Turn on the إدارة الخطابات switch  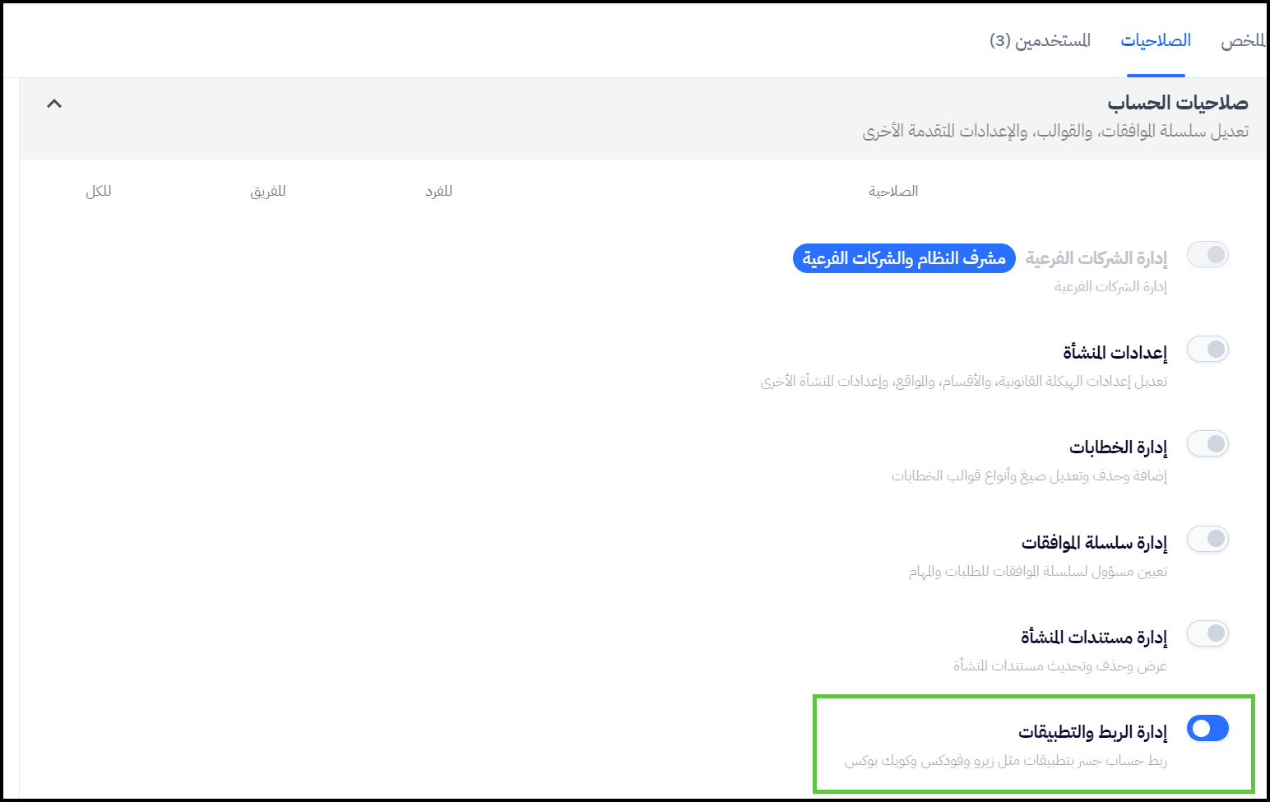click(x=1207, y=444)
